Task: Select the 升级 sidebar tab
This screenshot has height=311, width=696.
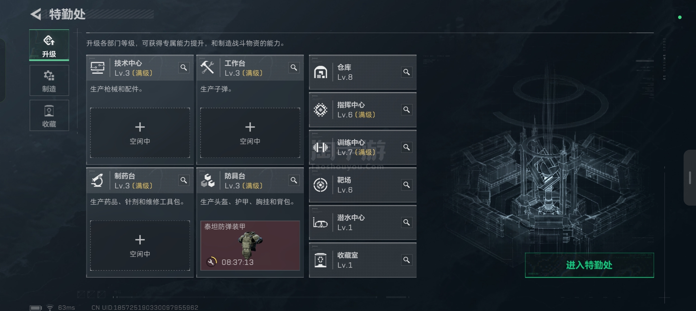Action: (x=49, y=45)
